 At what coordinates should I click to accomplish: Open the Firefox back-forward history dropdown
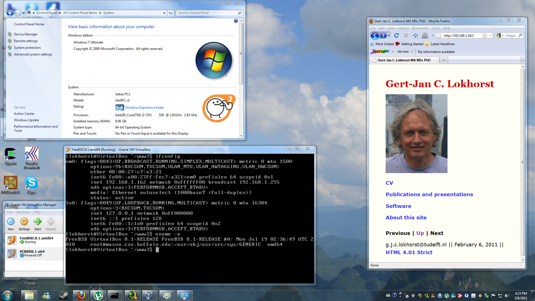[x=389, y=35]
